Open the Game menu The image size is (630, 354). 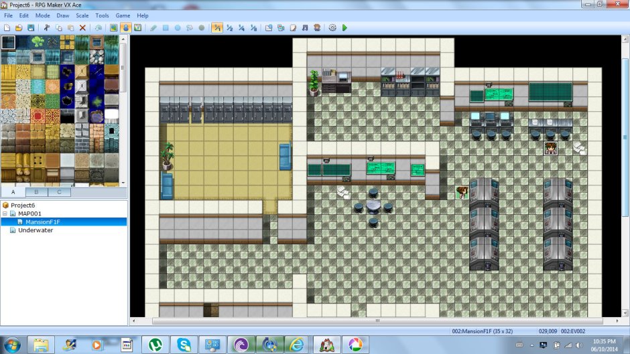[123, 15]
